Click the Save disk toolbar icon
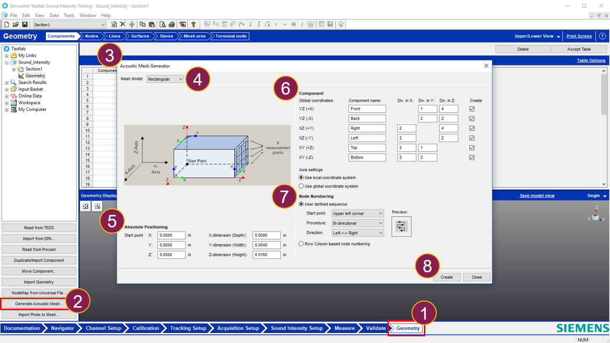Image resolution: width=610 pixels, height=343 pixels. tap(25, 24)
